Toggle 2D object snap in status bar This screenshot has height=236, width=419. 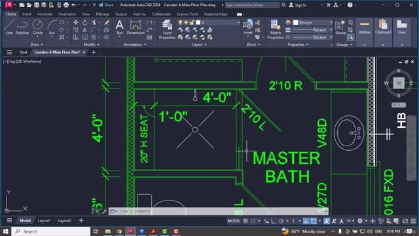tap(314, 221)
